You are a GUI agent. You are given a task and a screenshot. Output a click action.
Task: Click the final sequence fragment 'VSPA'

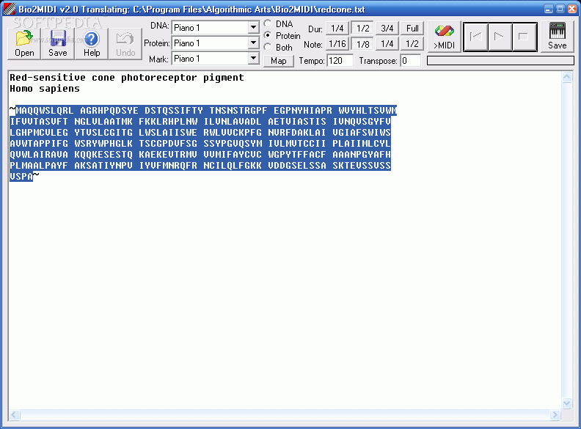[21, 176]
